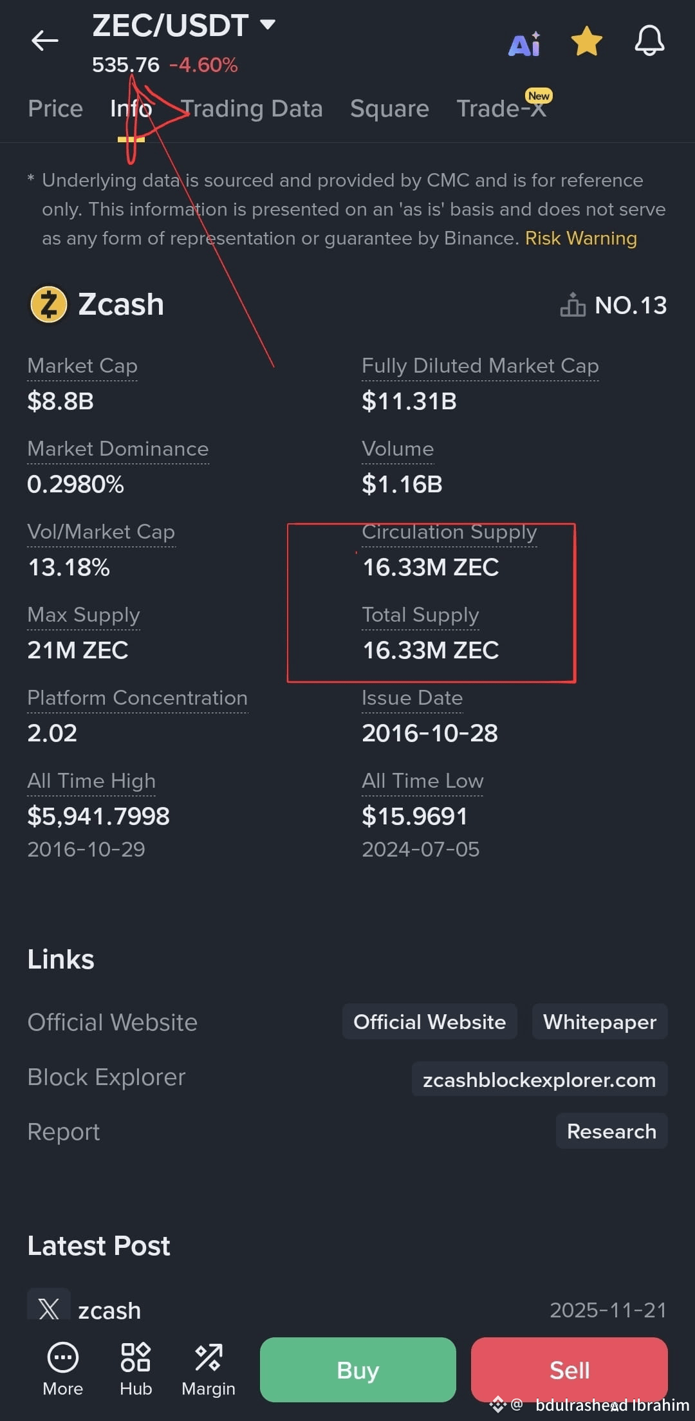Open the Research report

coord(611,1131)
